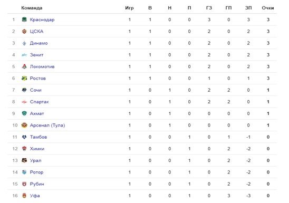The image size is (289, 203).
Task: Click the Ростов team logo
Action: (x=24, y=78)
